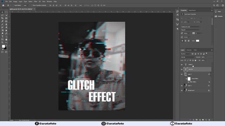225x126 pixels.
Task: Select the Rectangular Marquee tool
Action: [x=6, y=12]
